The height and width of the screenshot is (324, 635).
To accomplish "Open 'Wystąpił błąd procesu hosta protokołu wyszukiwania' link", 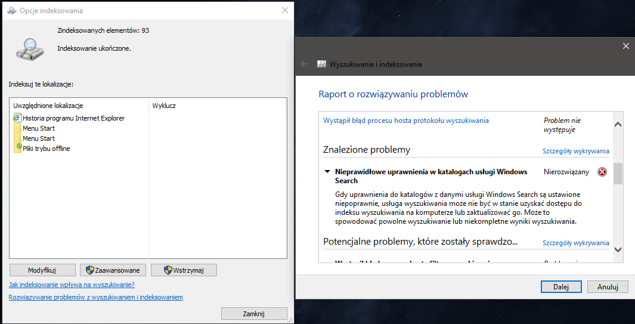I will click(406, 121).
